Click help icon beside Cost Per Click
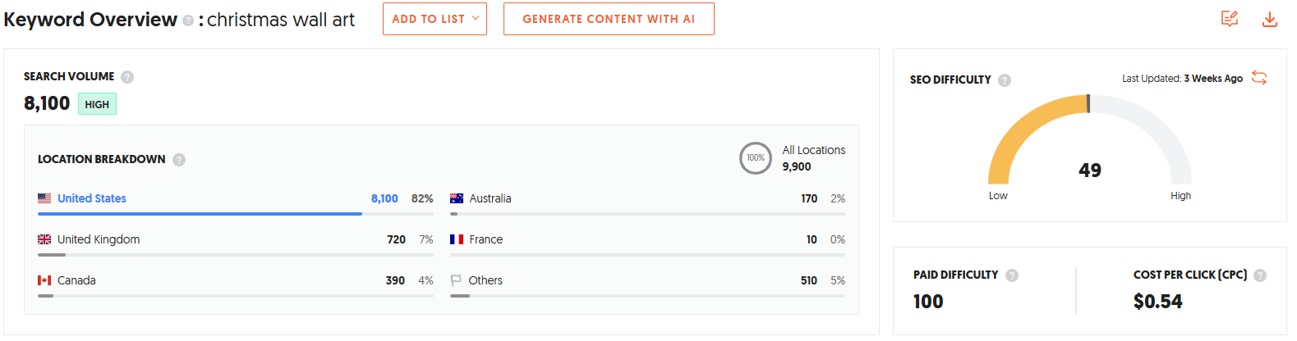1297x341 pixels. (1260, 275)
